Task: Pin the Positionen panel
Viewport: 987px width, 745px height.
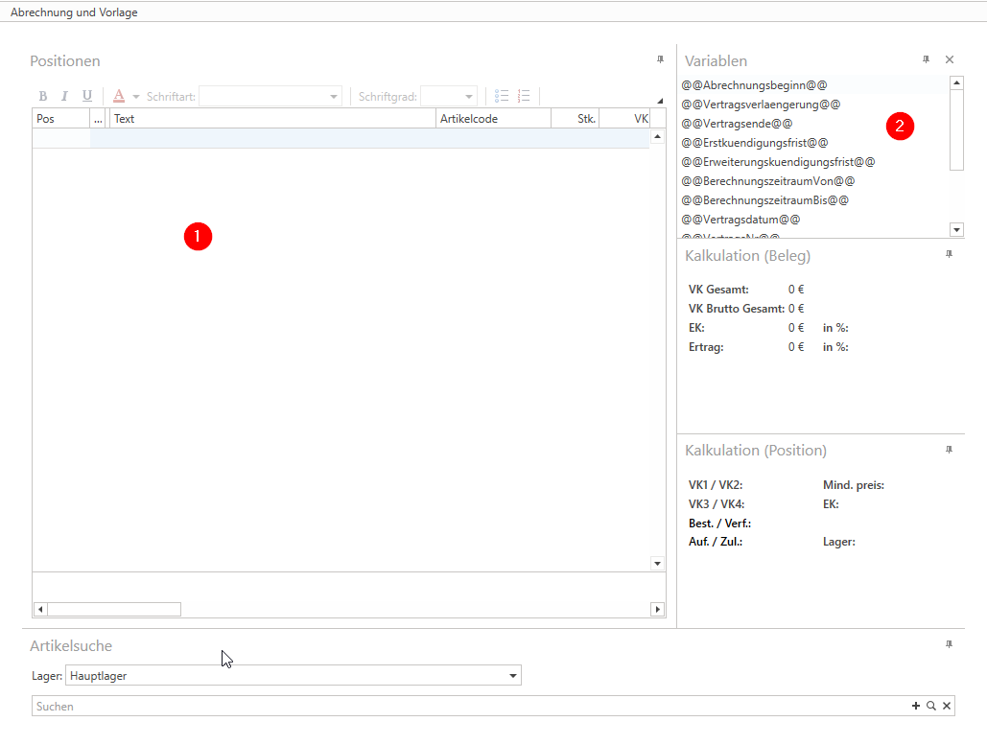Action: pyautogui.click(x=660, y=60)
